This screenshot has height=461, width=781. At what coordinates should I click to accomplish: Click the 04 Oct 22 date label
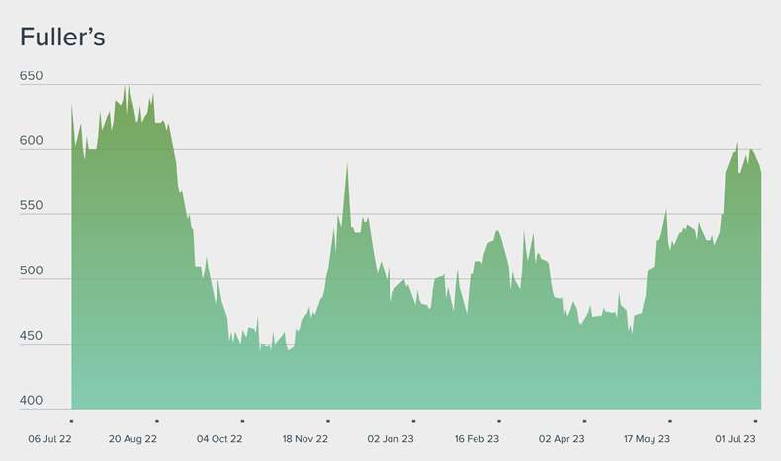(219, 439)
